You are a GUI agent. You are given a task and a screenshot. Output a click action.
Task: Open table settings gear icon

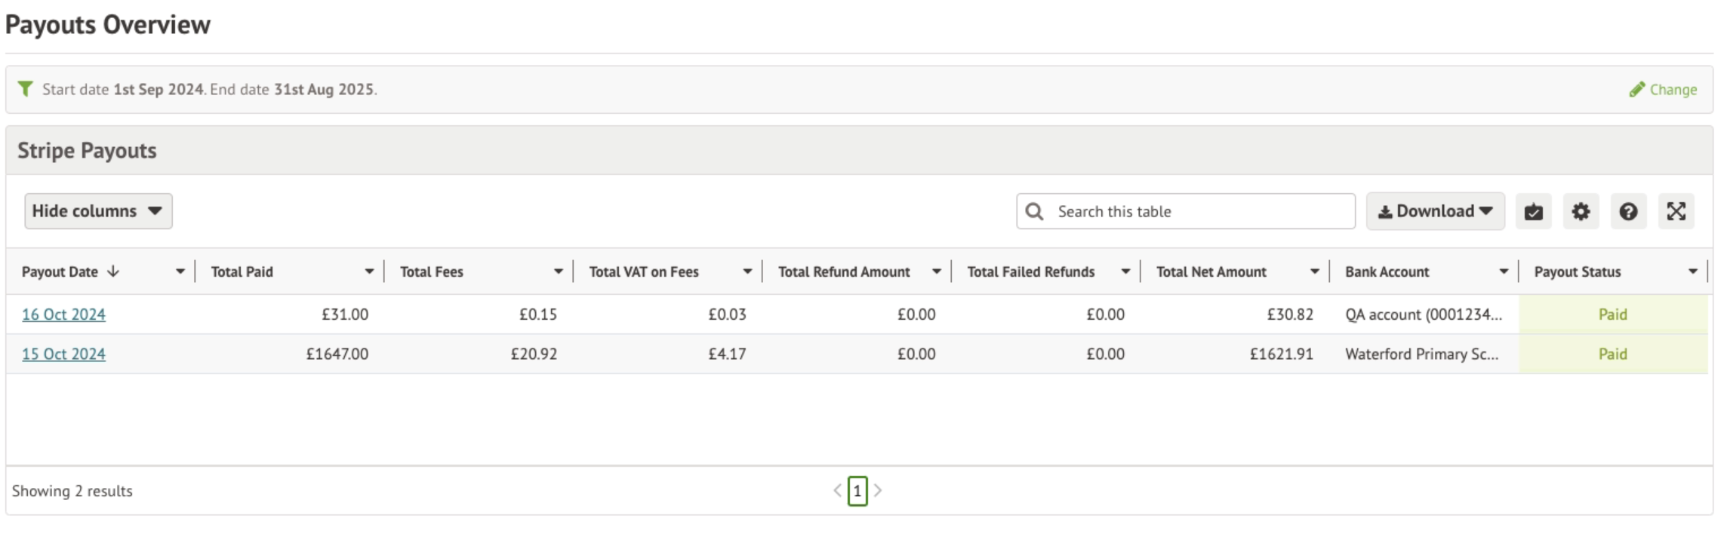pyautogui.click(x=1581, y=212)
